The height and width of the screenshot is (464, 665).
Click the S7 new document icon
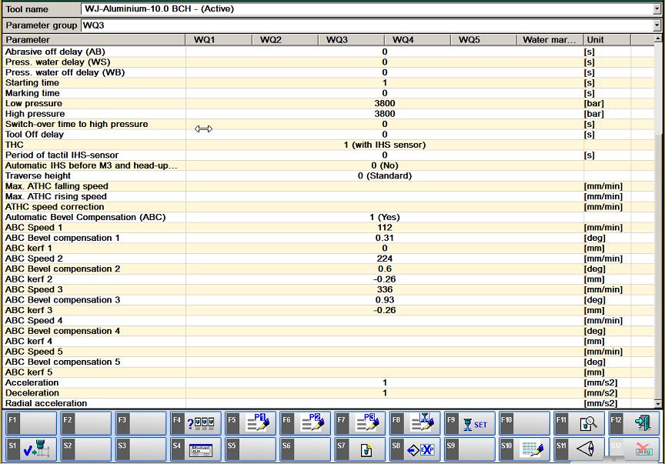pos(366,450)
